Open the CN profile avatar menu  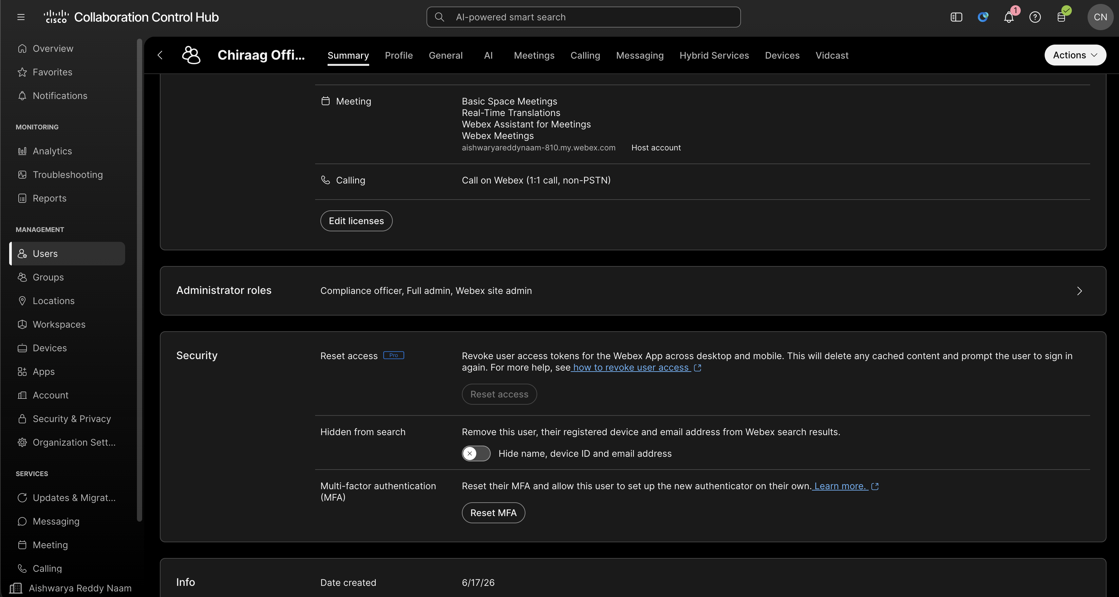[x=1100, y=17]
